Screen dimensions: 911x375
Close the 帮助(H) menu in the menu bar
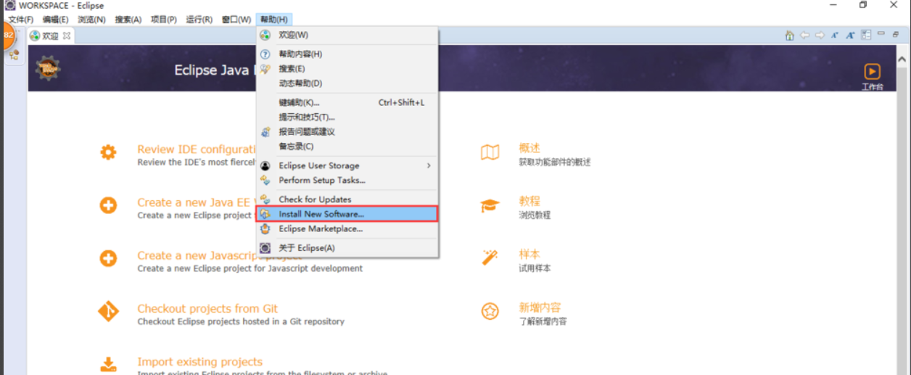coord(274,20)
